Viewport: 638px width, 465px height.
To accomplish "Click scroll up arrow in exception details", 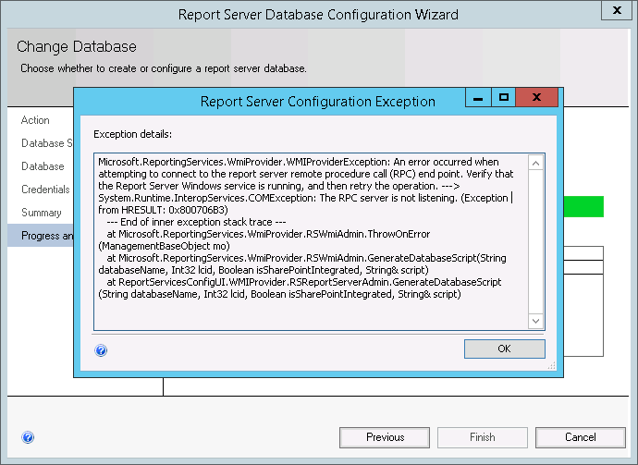I will click(x=536, y=164).
